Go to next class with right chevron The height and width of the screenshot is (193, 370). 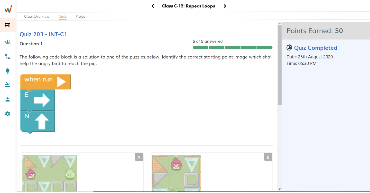pos(225,6)
